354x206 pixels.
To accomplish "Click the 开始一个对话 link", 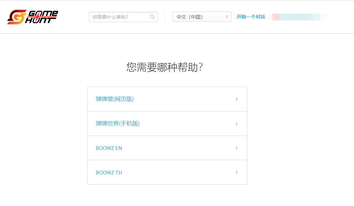I will [251, 17].
